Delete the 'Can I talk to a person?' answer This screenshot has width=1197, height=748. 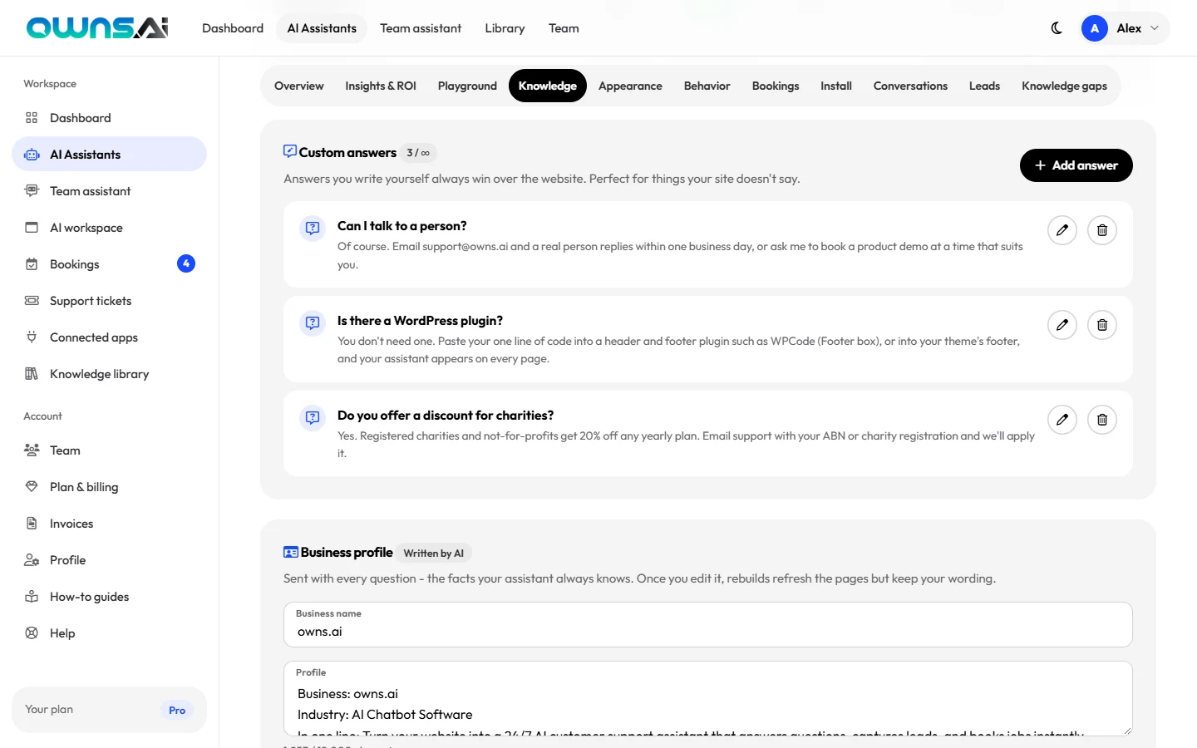1102,230
